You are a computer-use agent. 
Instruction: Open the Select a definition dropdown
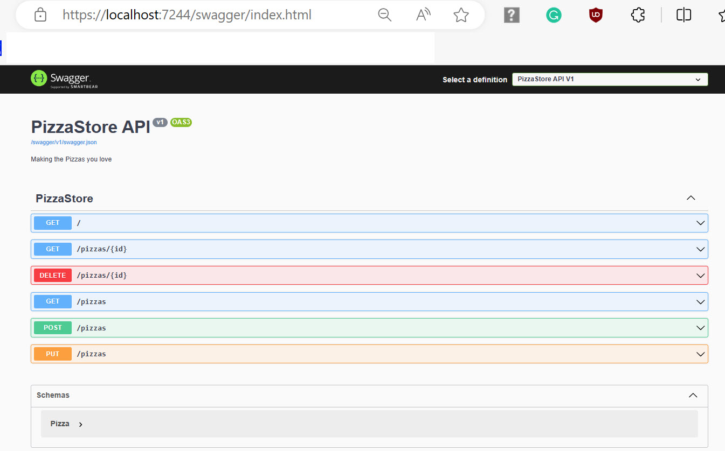(610, 79)
